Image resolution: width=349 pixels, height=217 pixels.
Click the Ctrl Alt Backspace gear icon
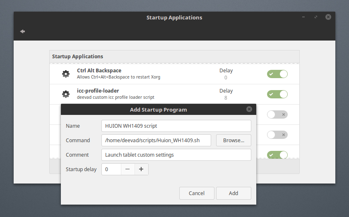click(x=65, y=74)
